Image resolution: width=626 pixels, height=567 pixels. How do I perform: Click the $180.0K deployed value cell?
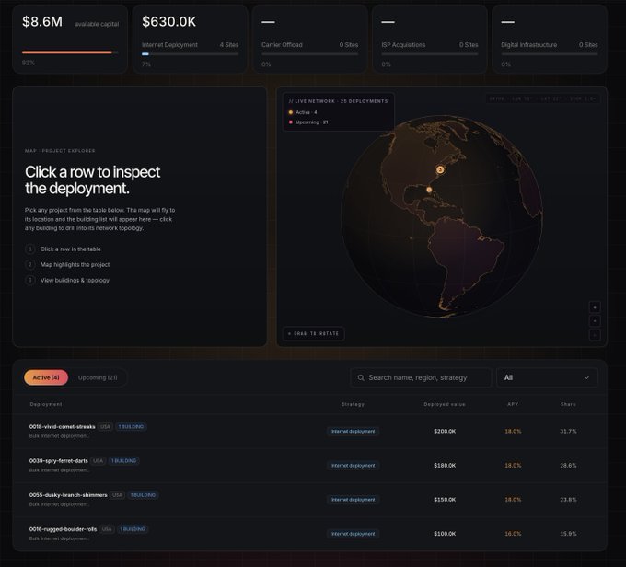coord(445,466)
